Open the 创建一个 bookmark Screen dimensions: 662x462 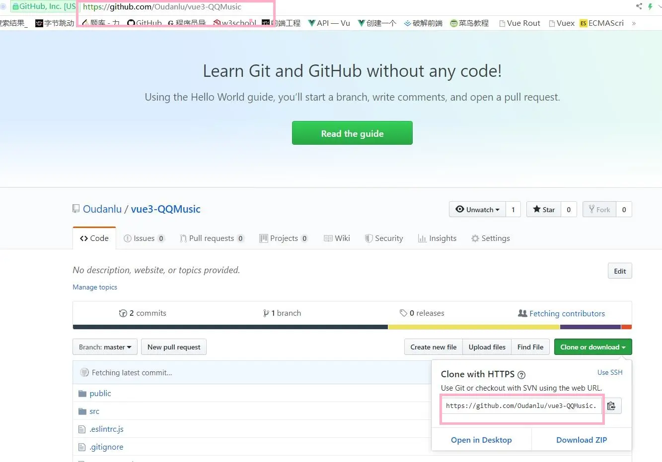pos(377,23)
